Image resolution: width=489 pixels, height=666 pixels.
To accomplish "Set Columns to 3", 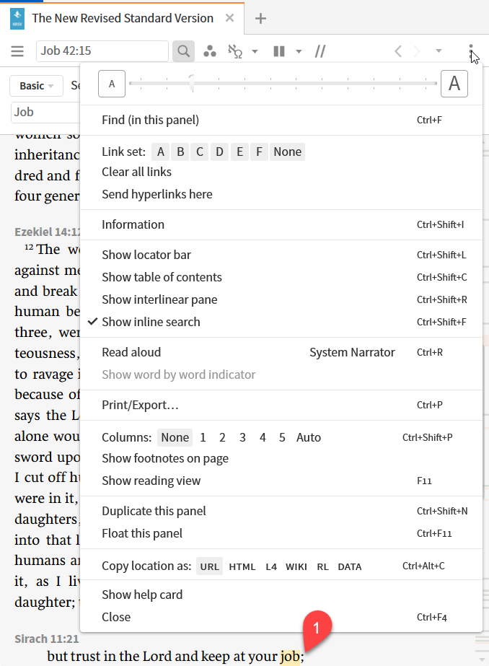I will [242, 437].
